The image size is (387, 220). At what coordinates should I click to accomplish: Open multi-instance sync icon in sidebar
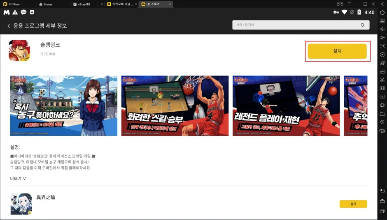click(382, 63)
